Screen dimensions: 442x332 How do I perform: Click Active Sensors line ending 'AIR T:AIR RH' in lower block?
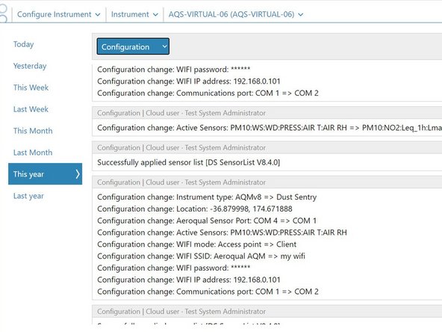222,233
